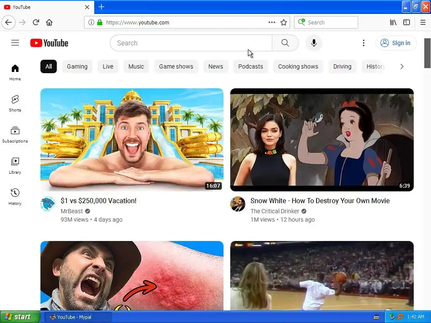Open Home in the sidebar
The image size is (431, 323).
point(15,72)
